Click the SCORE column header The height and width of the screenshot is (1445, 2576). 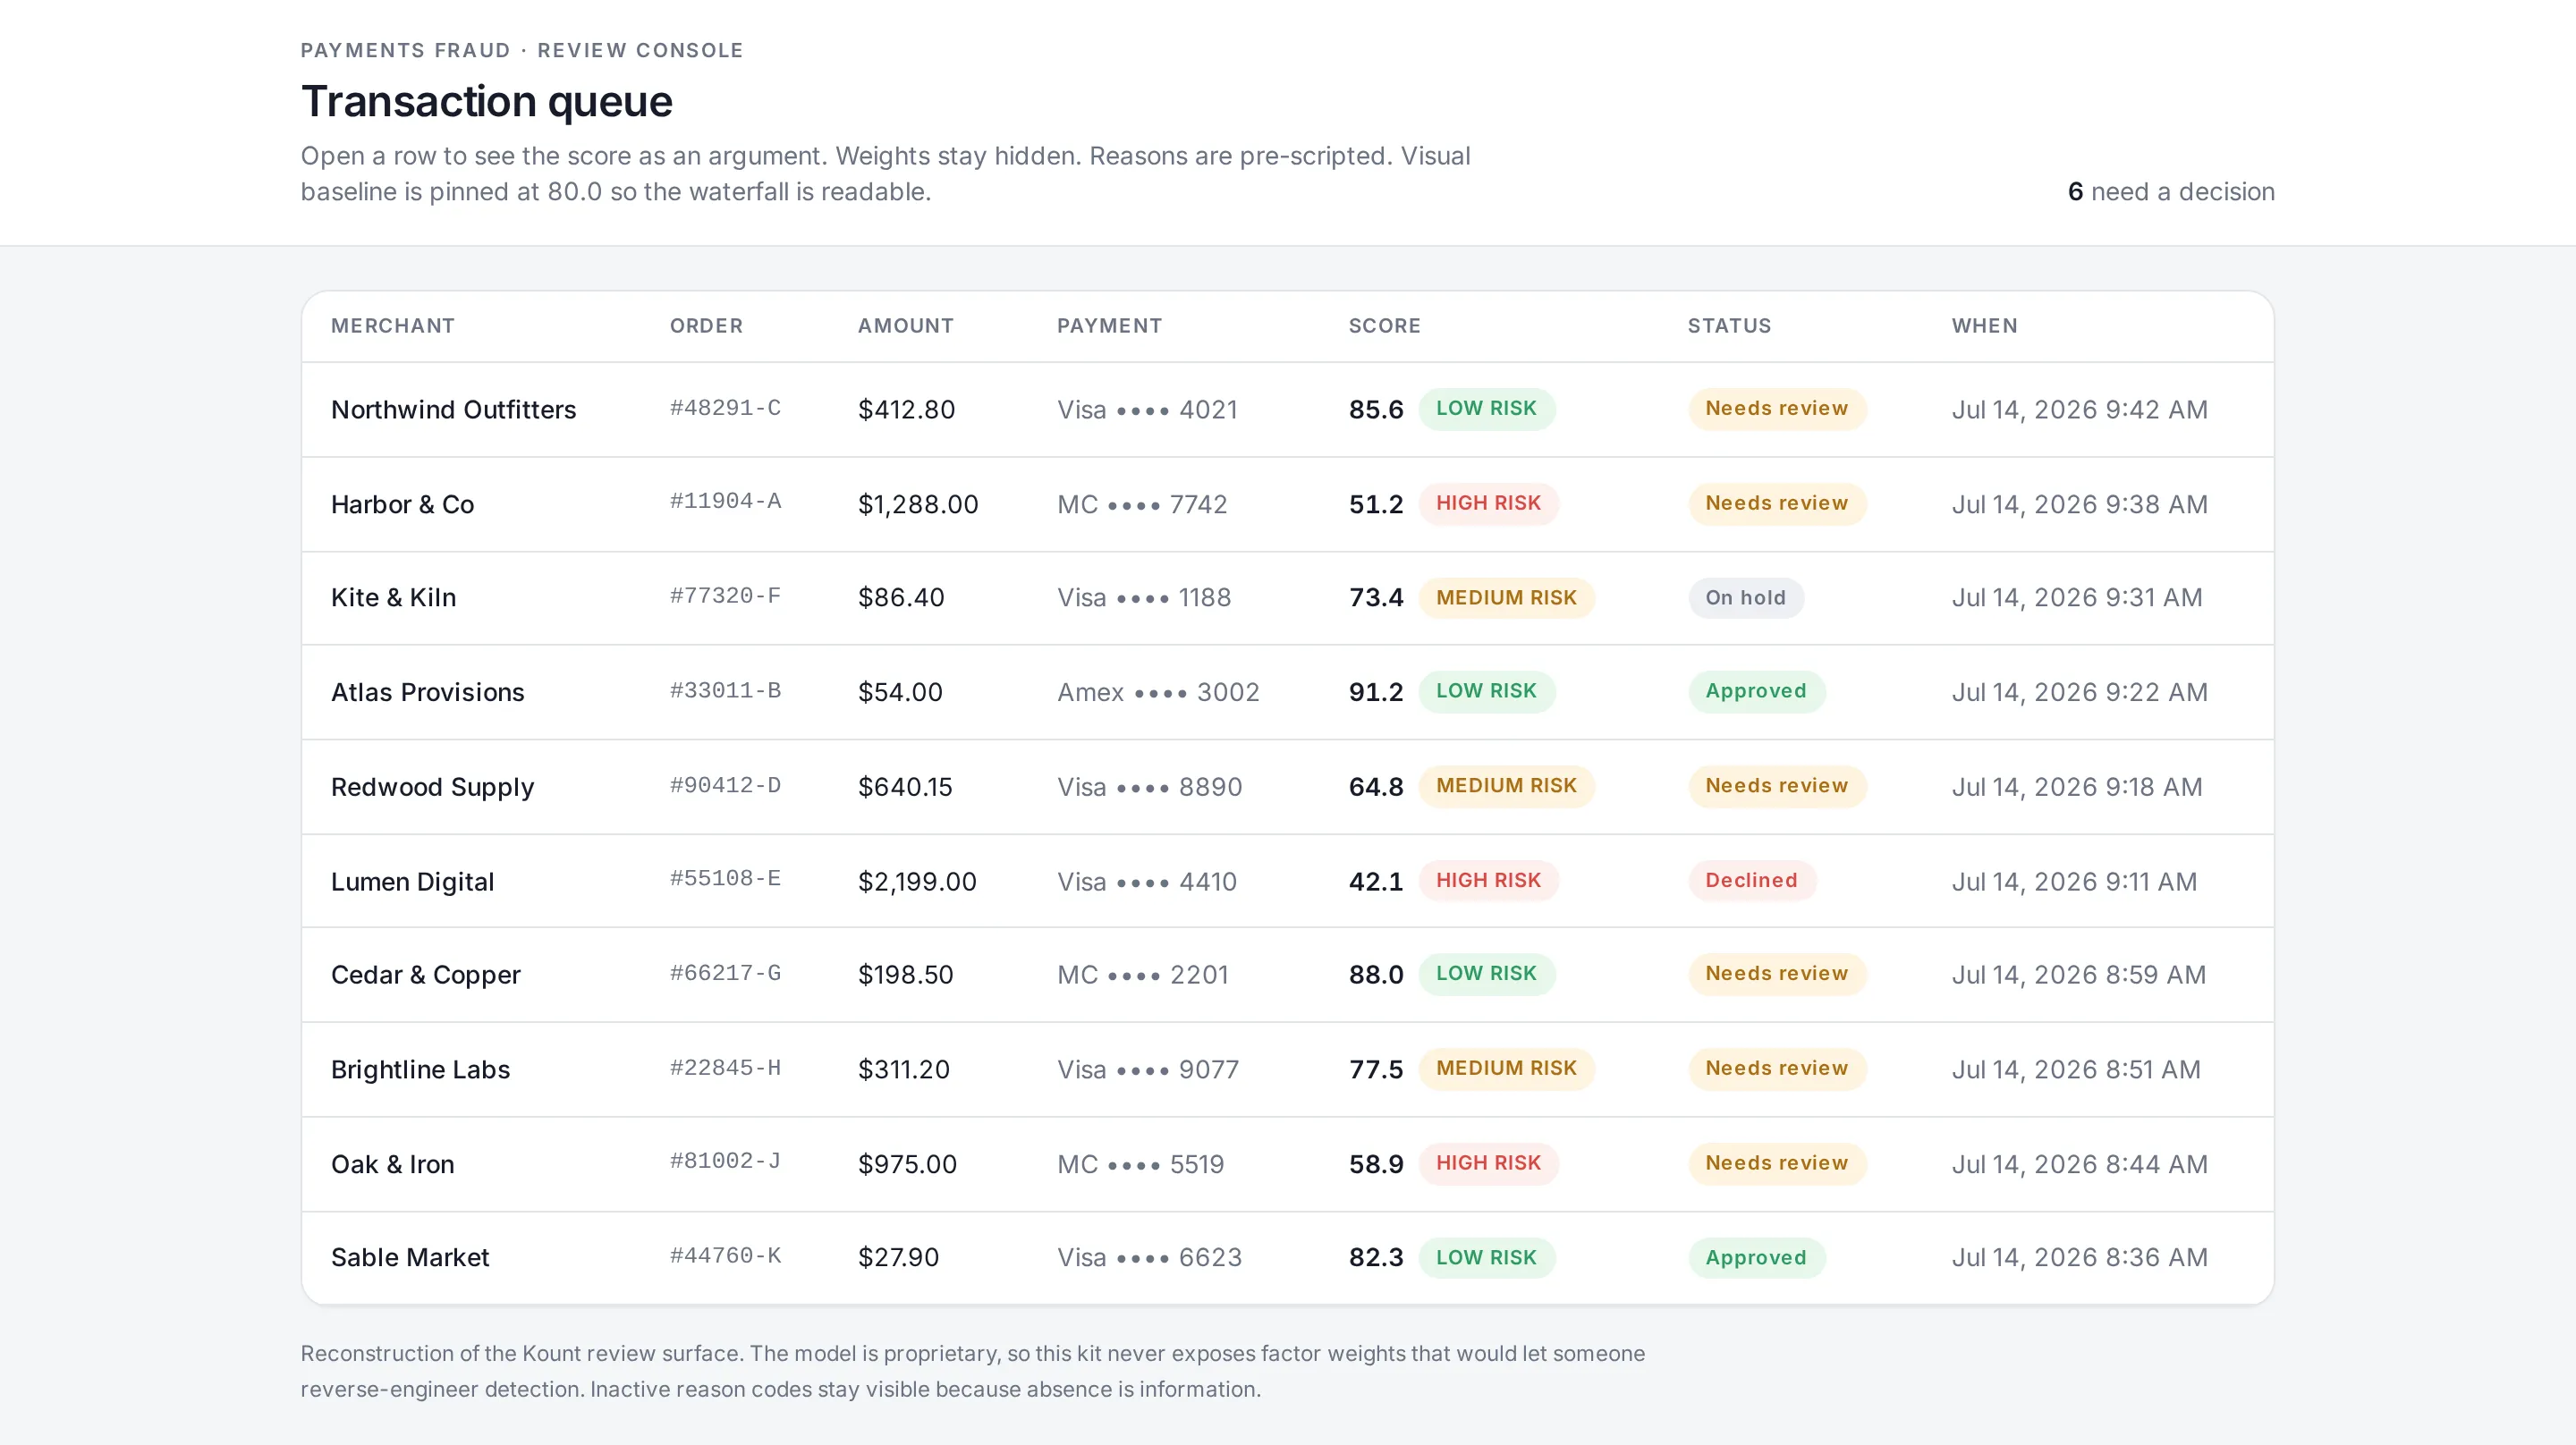[1384, 326]
